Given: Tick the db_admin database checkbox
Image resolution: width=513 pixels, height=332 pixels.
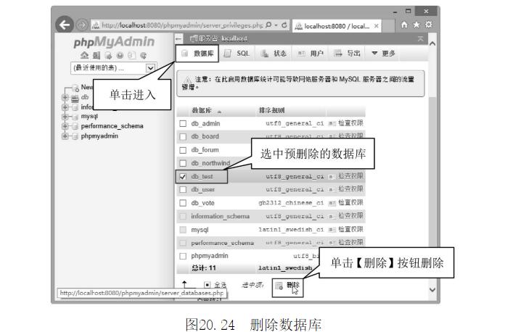Looking at the screenshot, I should 183,124.
